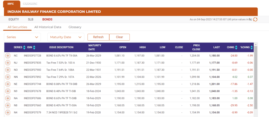Expand the NA series row
269x117 pixels.
(8, 98)
